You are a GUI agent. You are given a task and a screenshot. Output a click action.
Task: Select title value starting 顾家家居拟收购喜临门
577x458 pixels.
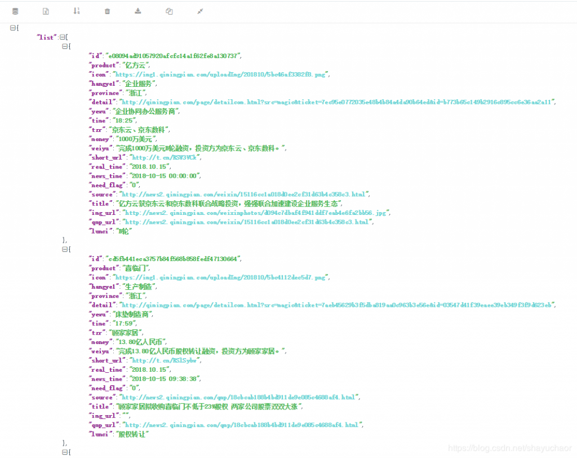208,407
